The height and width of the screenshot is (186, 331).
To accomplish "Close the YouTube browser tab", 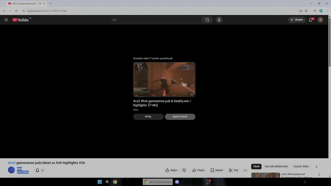I will [x=44, y=3].
